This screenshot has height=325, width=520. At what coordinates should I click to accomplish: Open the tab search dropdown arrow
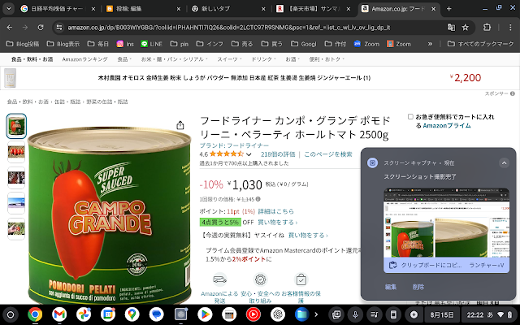[9, 9]
